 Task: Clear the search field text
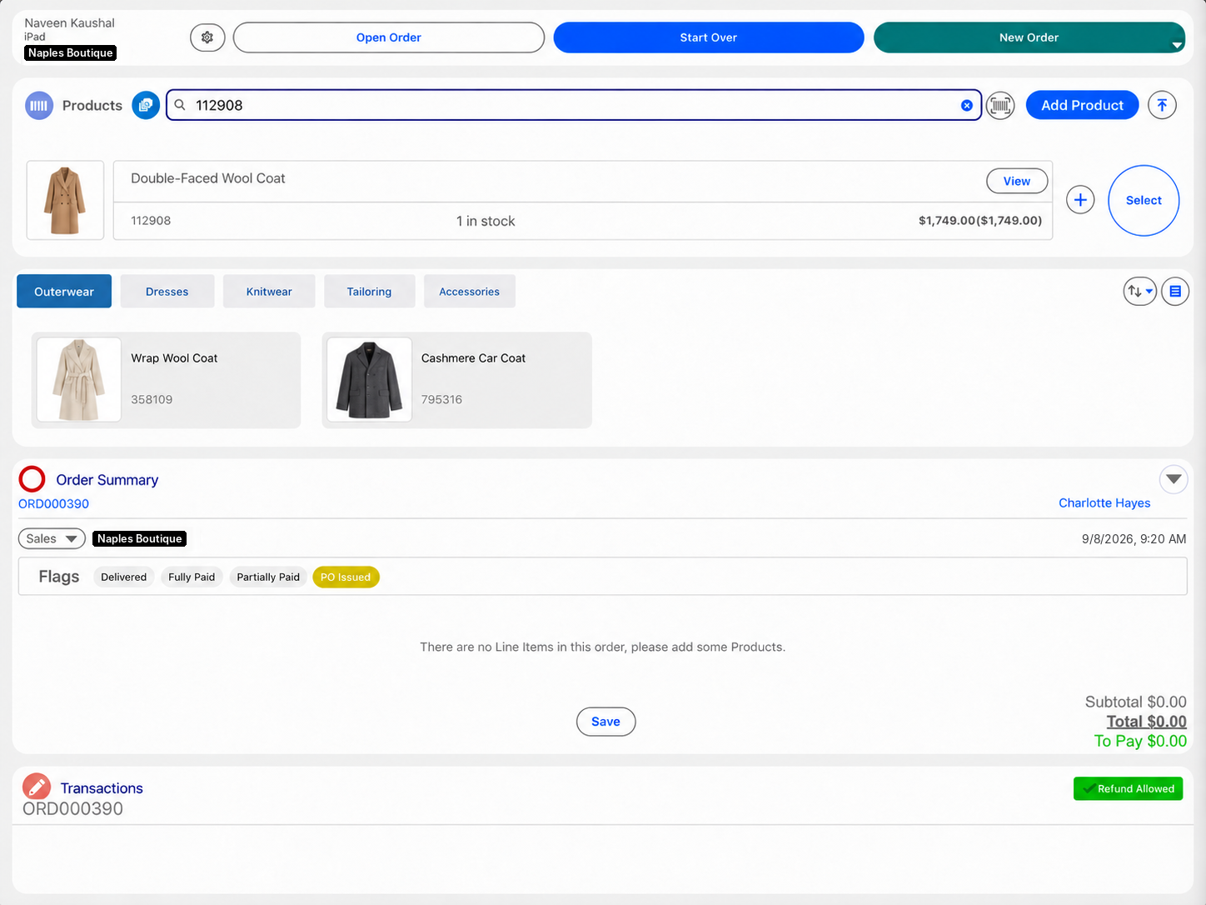coord(967,106)
